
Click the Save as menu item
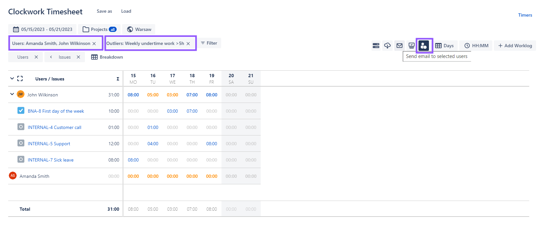[x=104, y=11]
